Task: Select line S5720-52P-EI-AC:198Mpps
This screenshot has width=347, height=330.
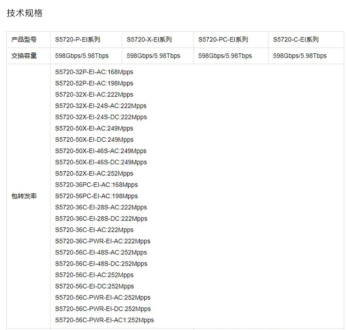Action: coord(94,83)
